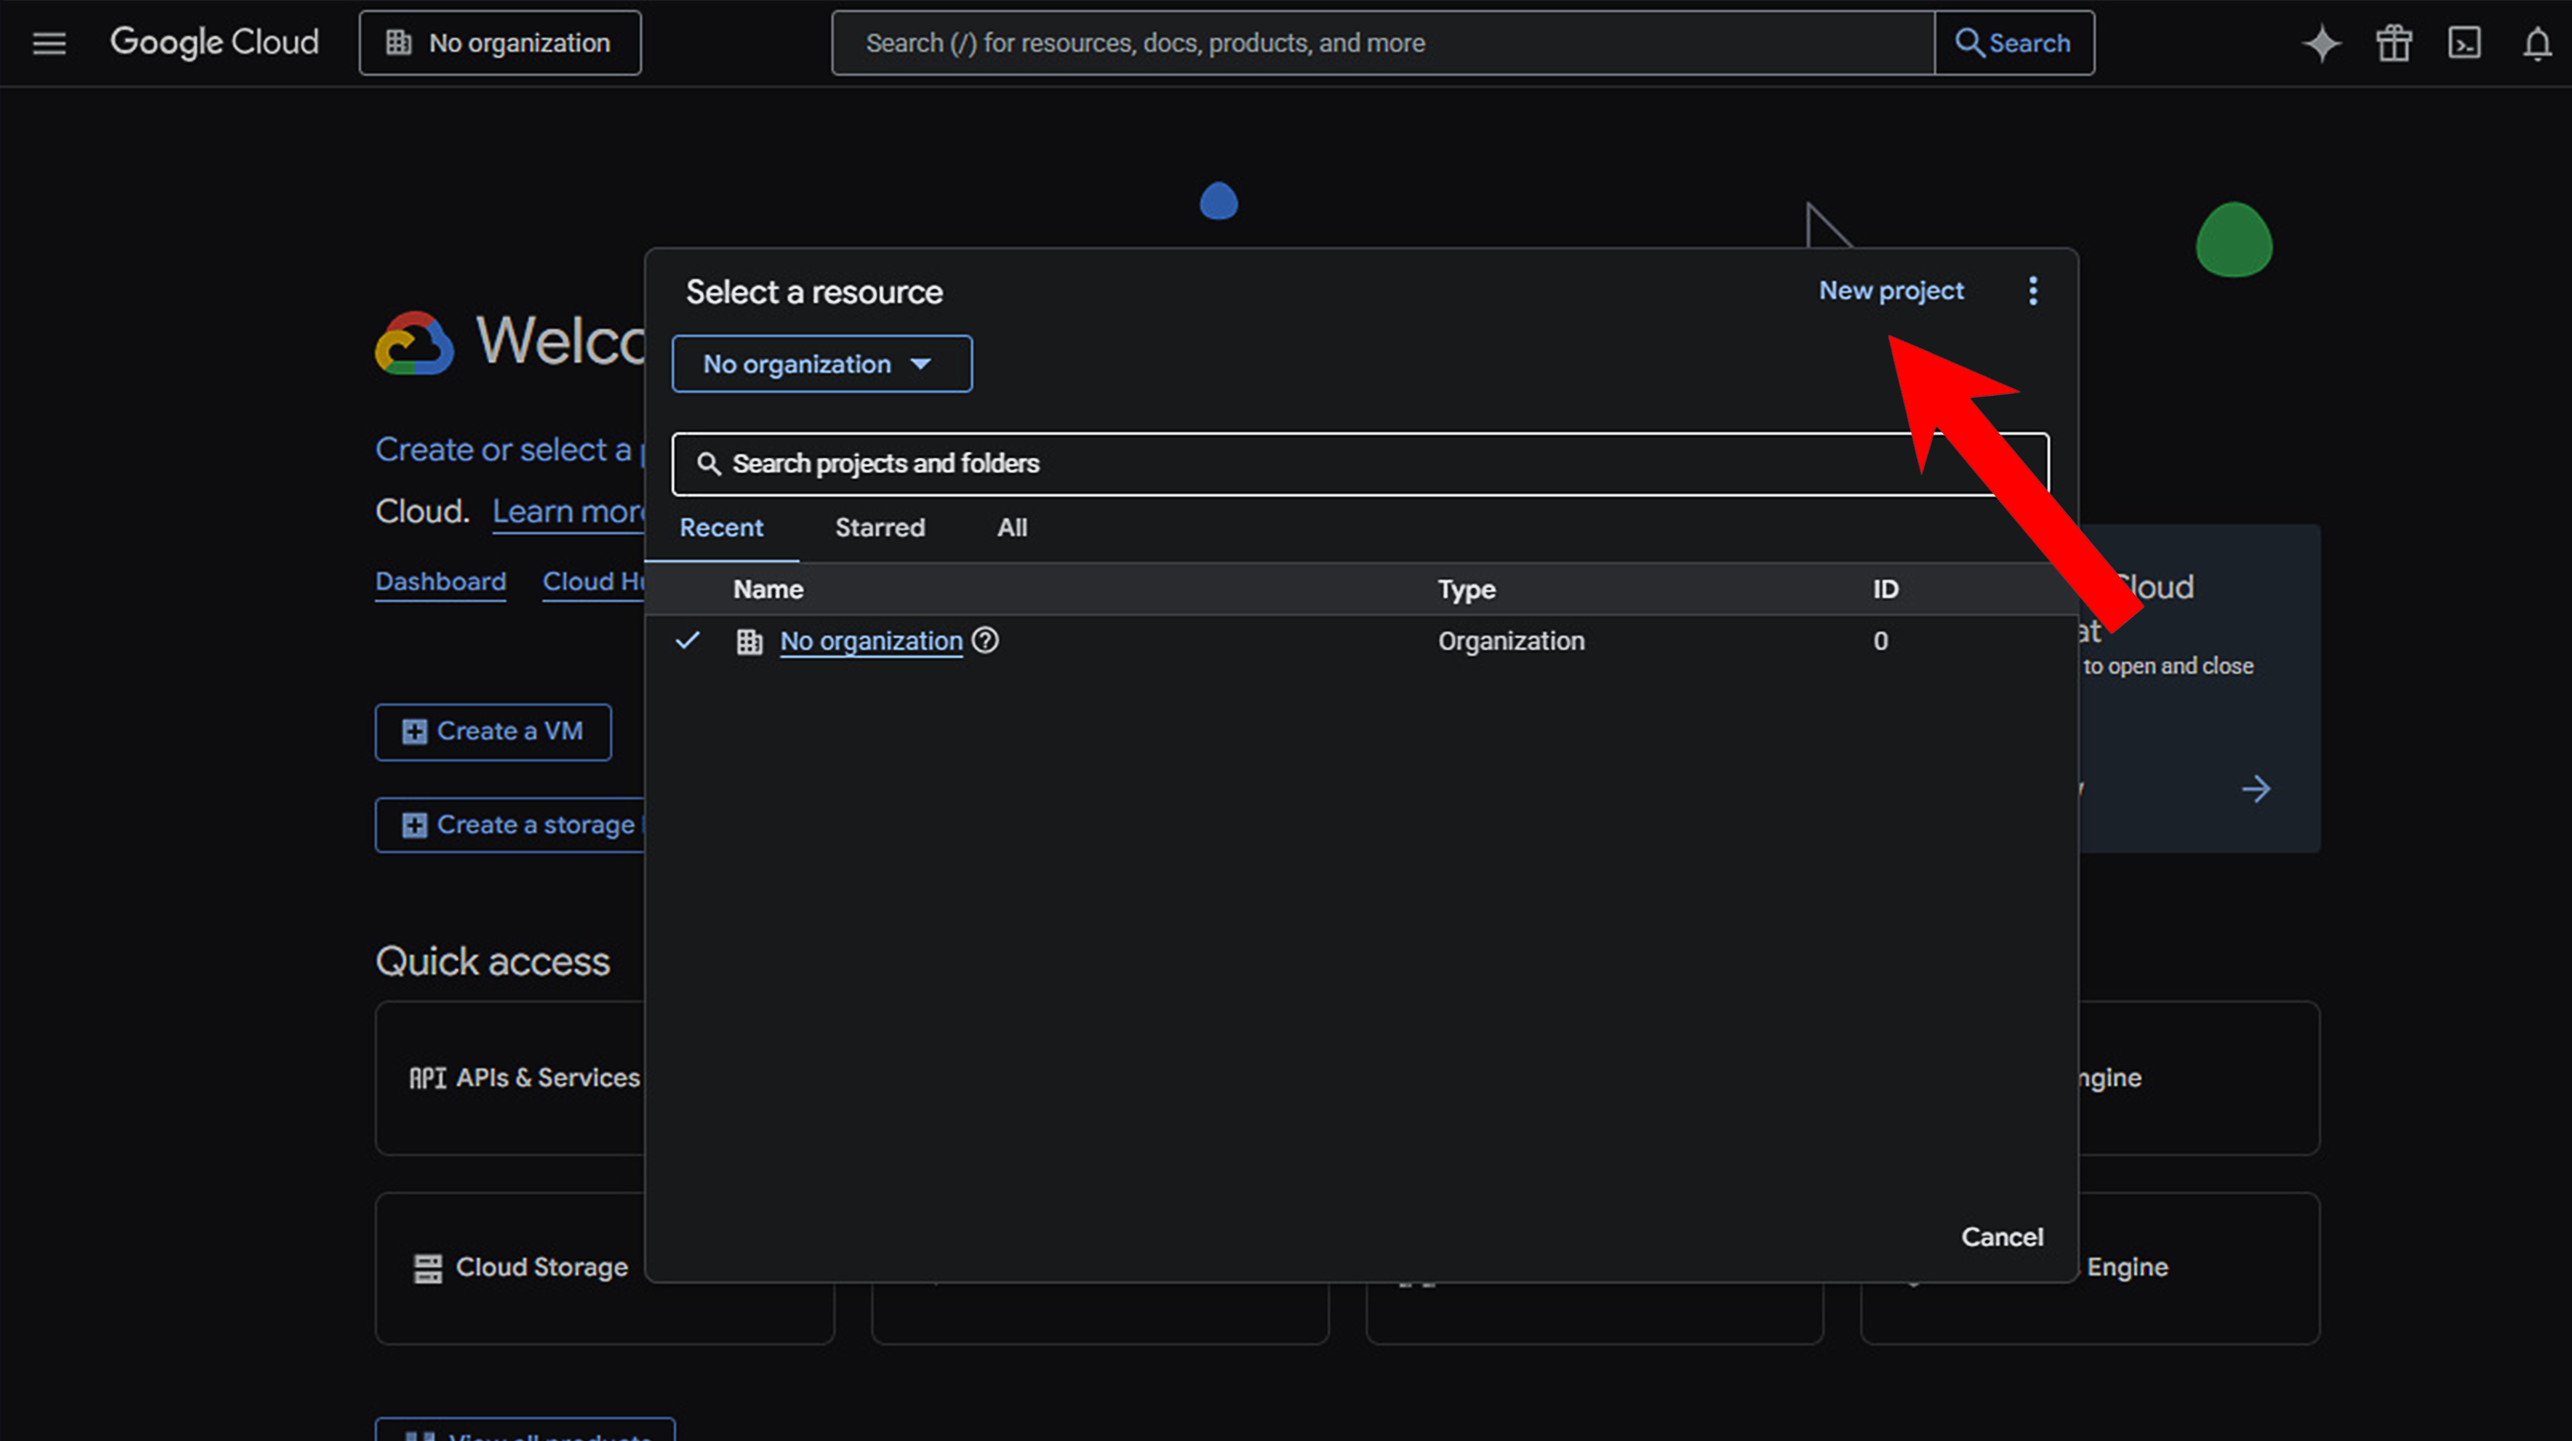Switch to the Starred tab
The image size is (2572, 1441).
coord(880,528)
